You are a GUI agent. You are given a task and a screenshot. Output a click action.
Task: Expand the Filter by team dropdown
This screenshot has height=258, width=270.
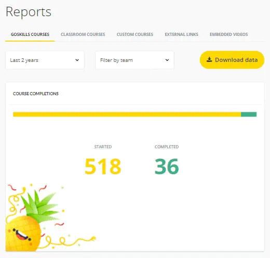click(x=134, y=60)
